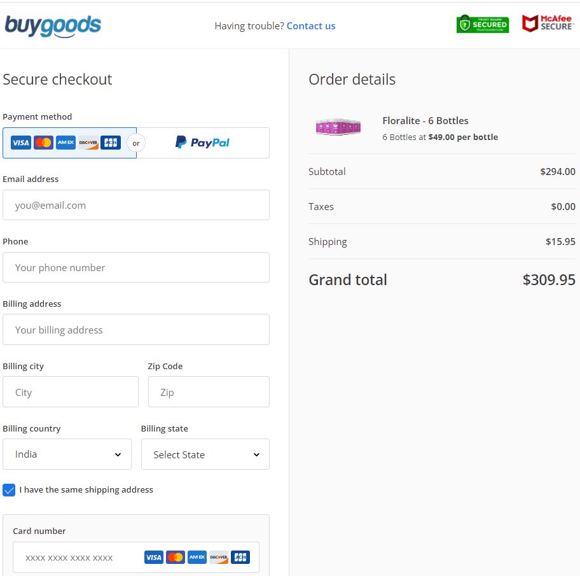580x576 pixels.
Task: Click the Zip code field
Action: tap(208, 392)
